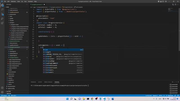This screenshot has height=101, width=180.
Task: Collapse the components folder
Action: (x=12, y=14)
